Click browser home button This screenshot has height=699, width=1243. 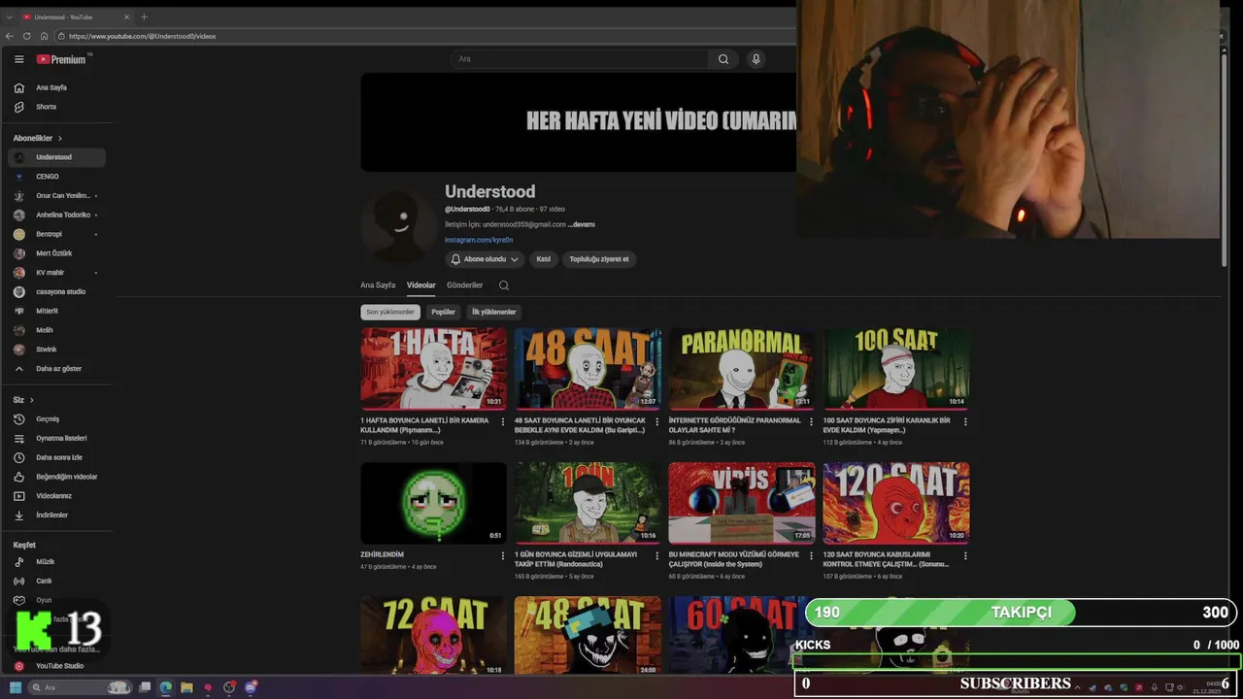44,36
